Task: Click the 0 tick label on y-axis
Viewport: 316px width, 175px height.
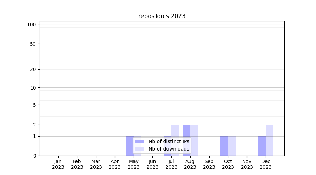Action: [34, 156]
